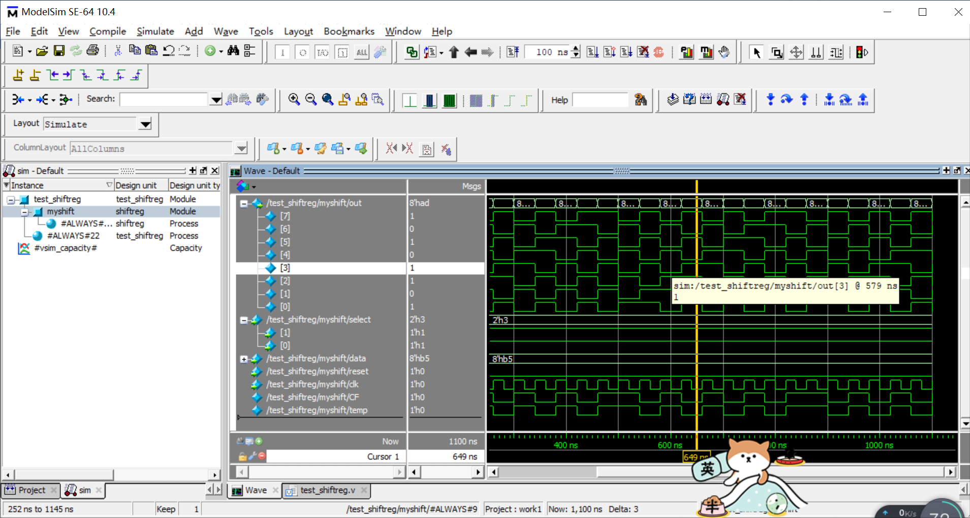970x518 pixels.
Task: Click the Zoom Out magnifier icon
Action: coord(310,100)
